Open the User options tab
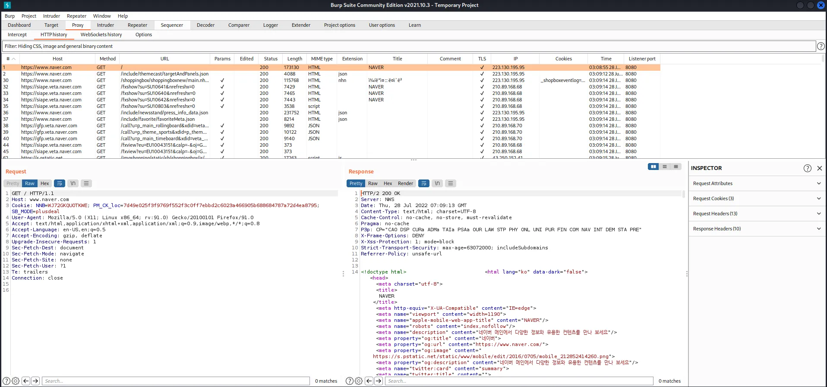This screenshot has height=387, width=827. [382, 25]
